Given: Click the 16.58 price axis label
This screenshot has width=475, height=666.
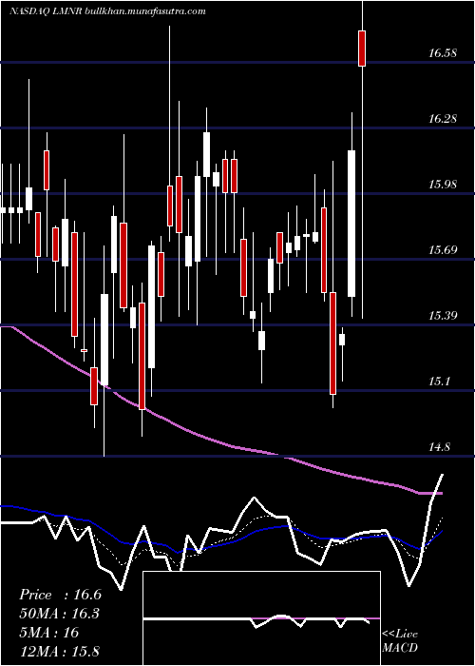Looking at the screenshot, I should pos(443,53).
